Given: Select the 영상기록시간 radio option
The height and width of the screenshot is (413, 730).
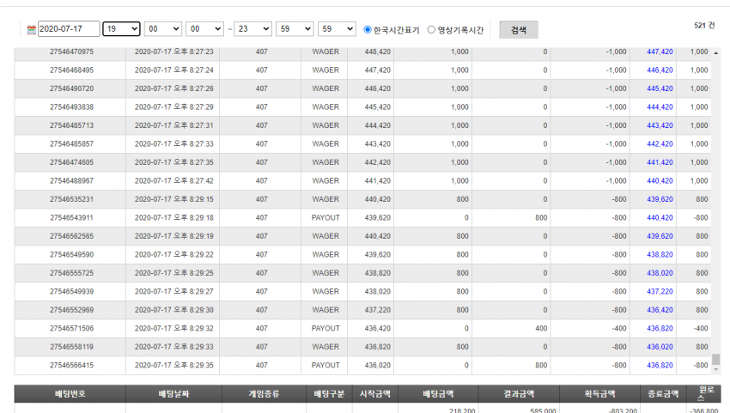Looking at the screenshot, I should (431, 29).
